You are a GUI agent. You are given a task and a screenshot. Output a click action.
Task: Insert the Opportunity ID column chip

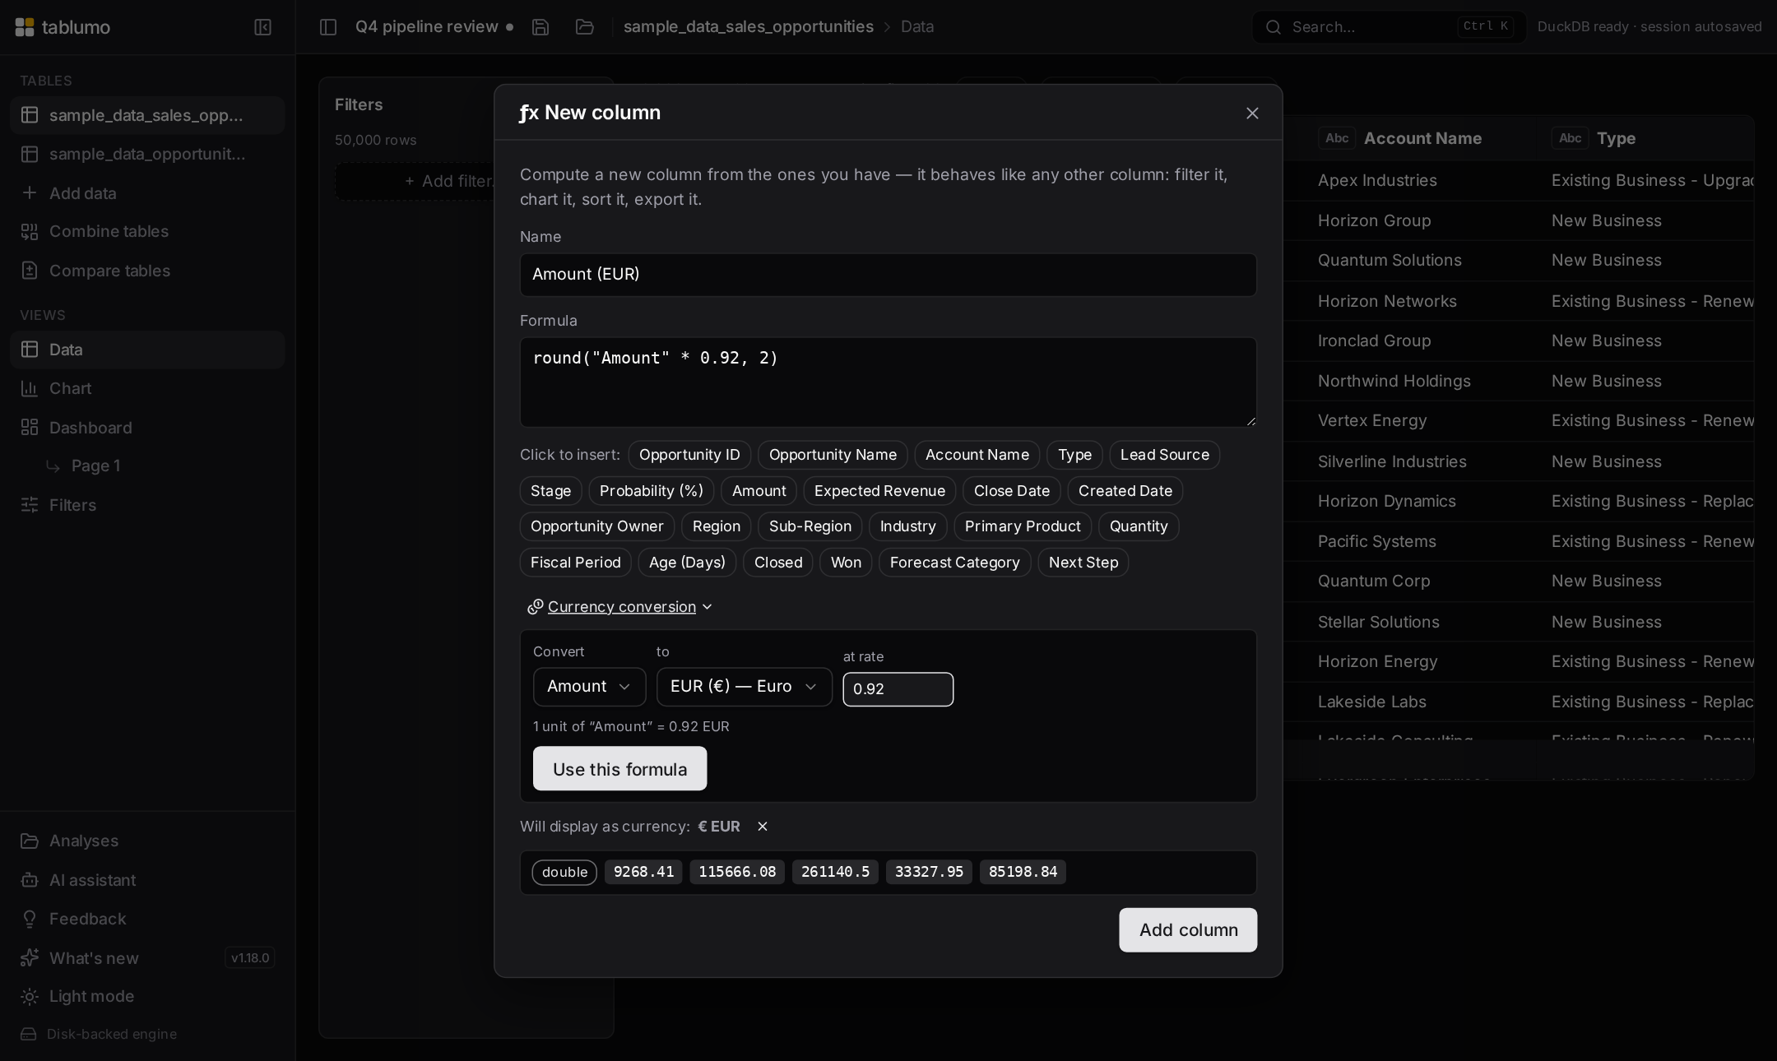[x=689, y=455]
